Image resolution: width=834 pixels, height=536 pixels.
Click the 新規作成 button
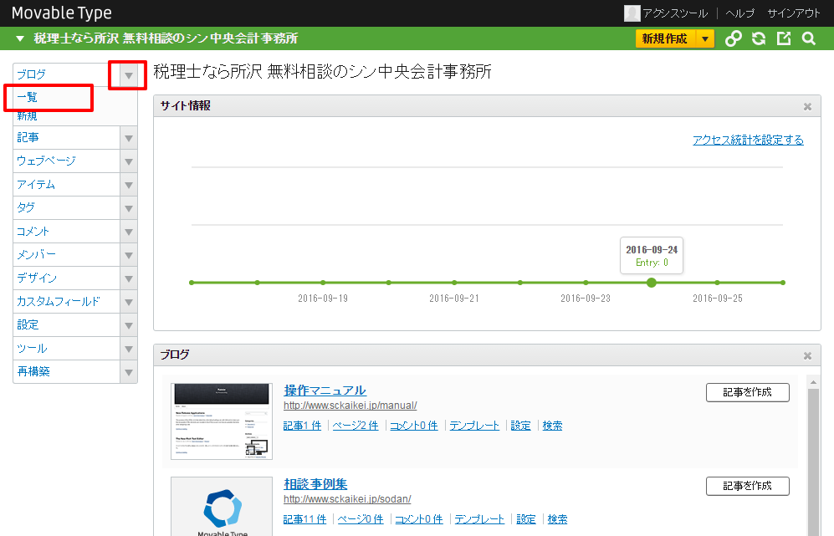(x=665, y=38)
